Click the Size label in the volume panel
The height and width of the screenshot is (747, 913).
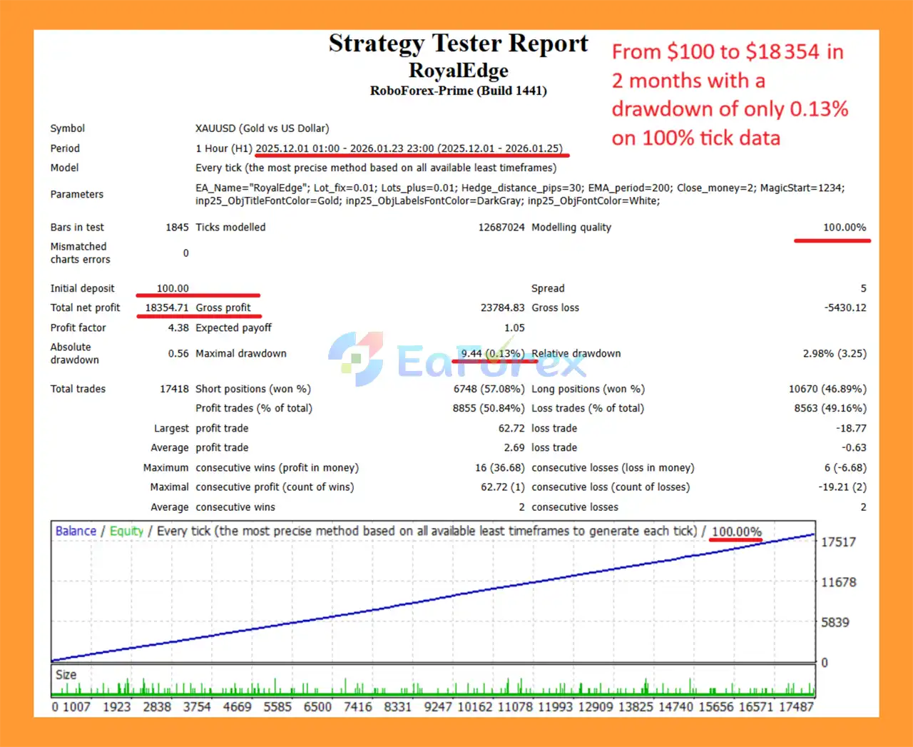tap(66, 675)
